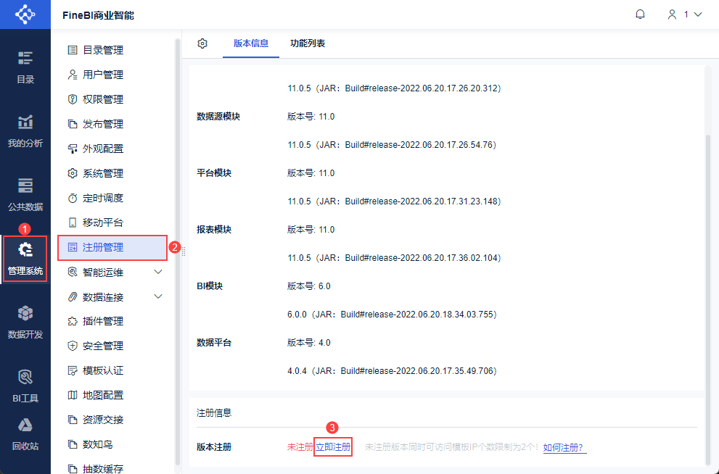719x474 pixels.
Task: Open 公共数据 sidebar icon
Action: tap(25, 186)
